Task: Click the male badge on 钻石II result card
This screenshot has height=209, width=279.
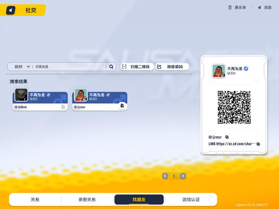Action: (x=108, y=95)
